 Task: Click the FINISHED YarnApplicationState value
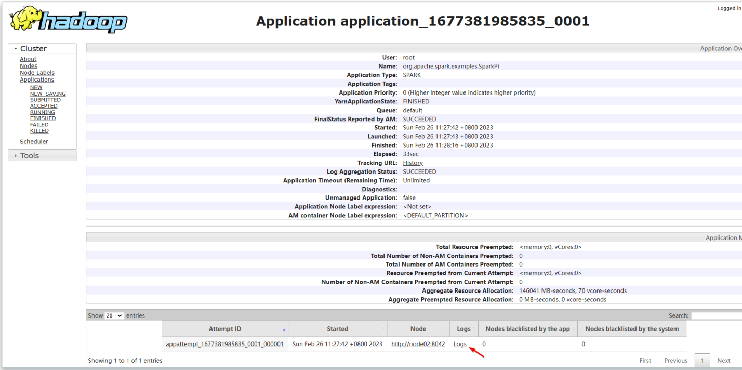416,101
